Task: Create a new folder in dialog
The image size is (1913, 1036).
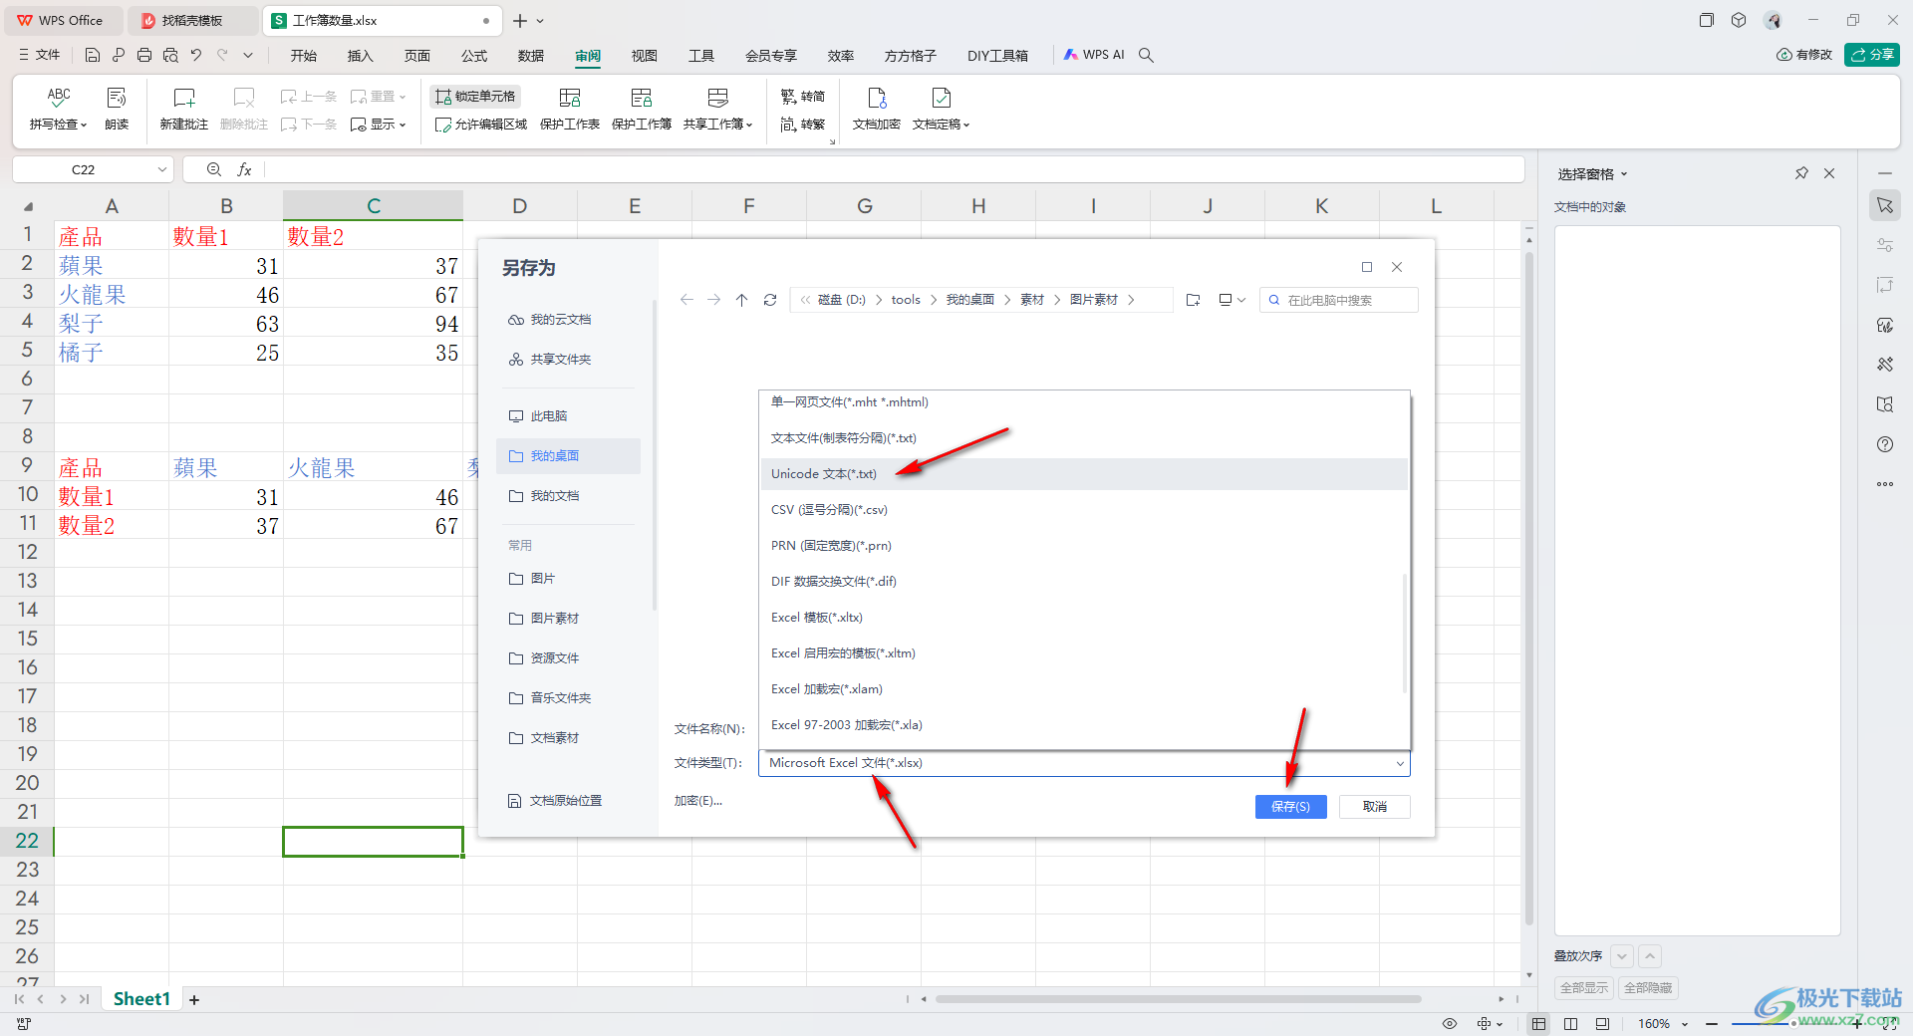Action: (1194, 300)
